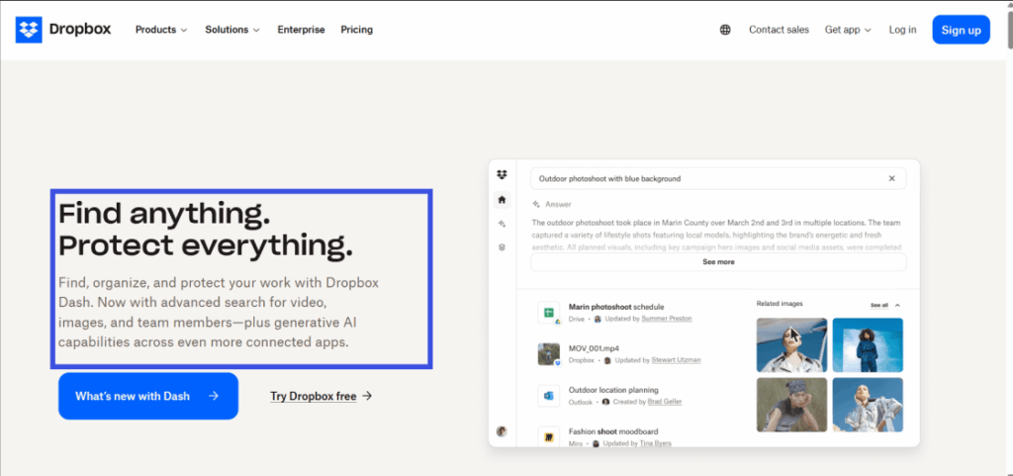Click See all related images

(878, 305)
